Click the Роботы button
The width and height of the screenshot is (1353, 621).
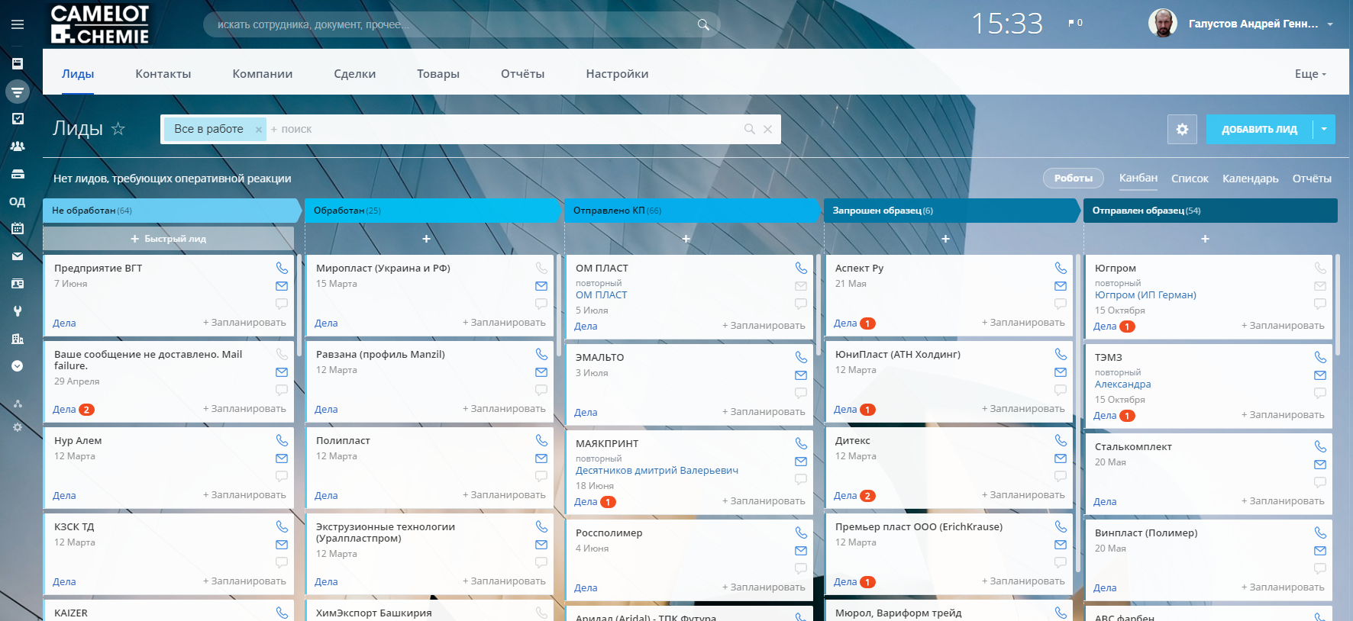(1074, 178)
